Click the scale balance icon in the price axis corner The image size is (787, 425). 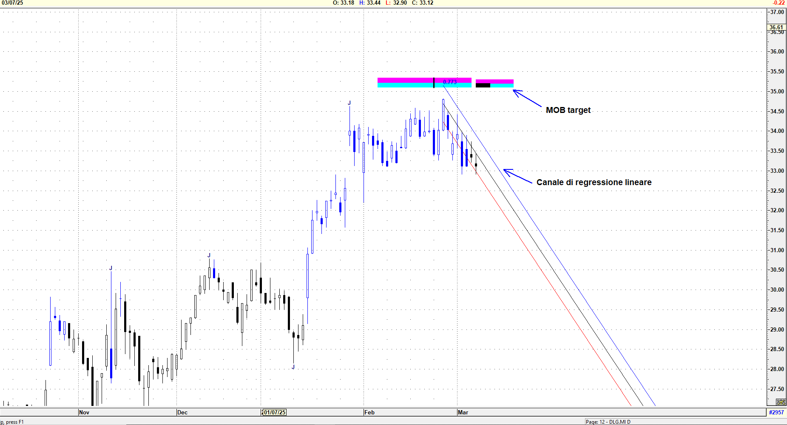(x=781, y=402)
